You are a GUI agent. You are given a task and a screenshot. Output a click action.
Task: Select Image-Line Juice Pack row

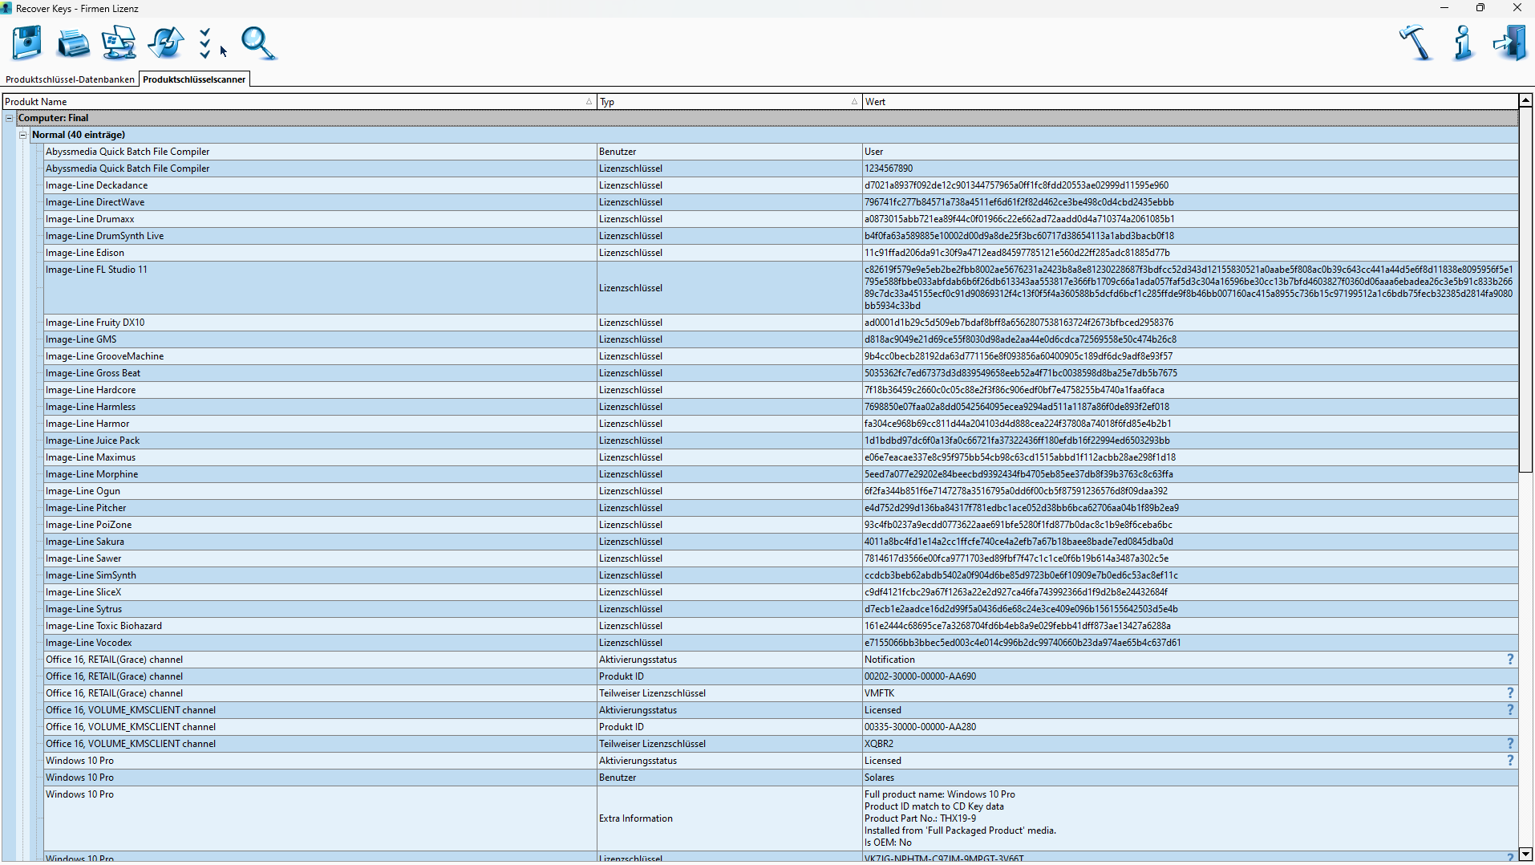point(781,441)
